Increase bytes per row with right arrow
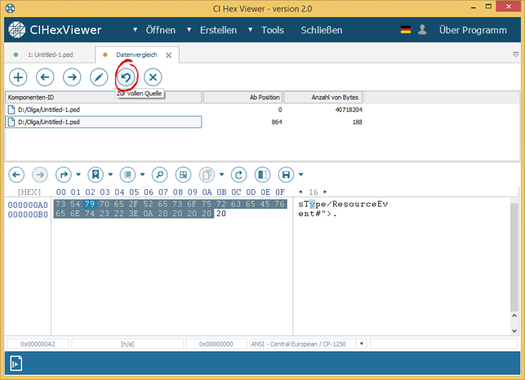 coord(325,192)
